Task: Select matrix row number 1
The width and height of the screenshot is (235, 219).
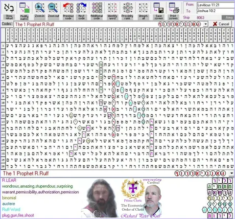Action: click(x=3, y=45)
